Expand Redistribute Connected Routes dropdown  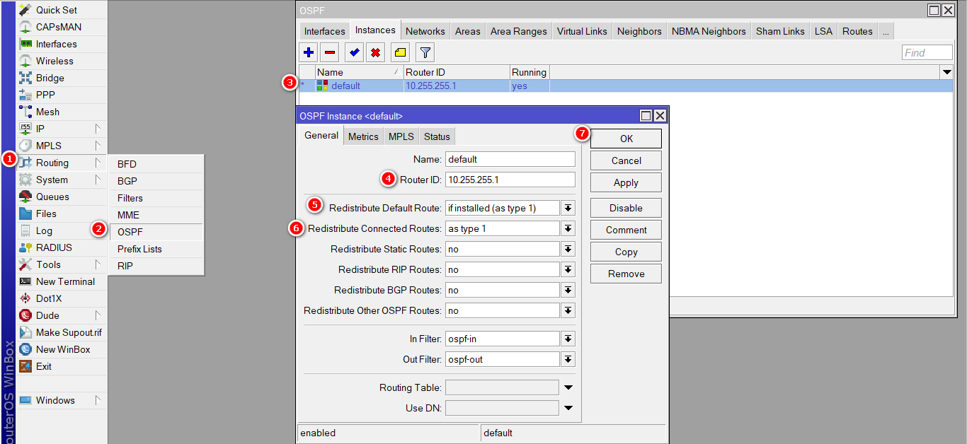click(x=568, y=228)
